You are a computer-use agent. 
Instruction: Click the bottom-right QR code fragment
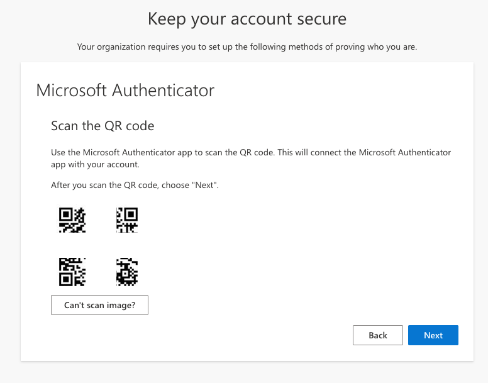(127, 271)
